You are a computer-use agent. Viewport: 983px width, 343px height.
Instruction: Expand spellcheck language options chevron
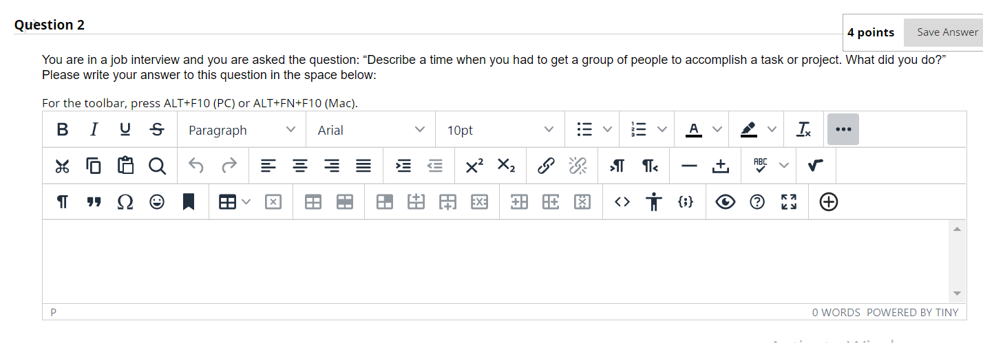coord(784,166)
